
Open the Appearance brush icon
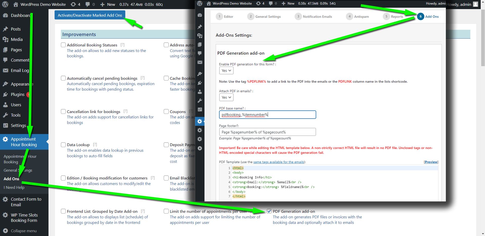point(6,84)
